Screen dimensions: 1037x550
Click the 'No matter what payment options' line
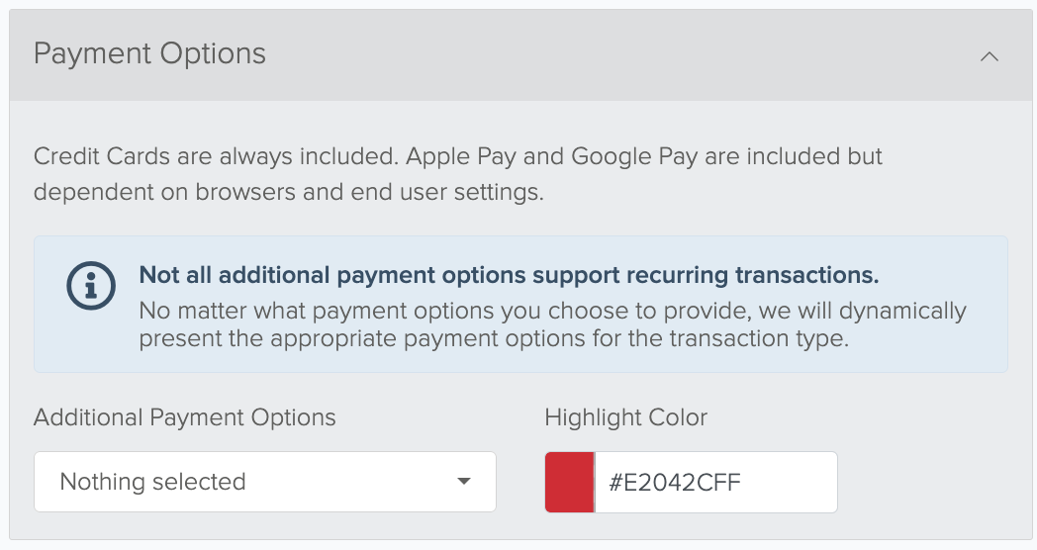pos(553,311)
